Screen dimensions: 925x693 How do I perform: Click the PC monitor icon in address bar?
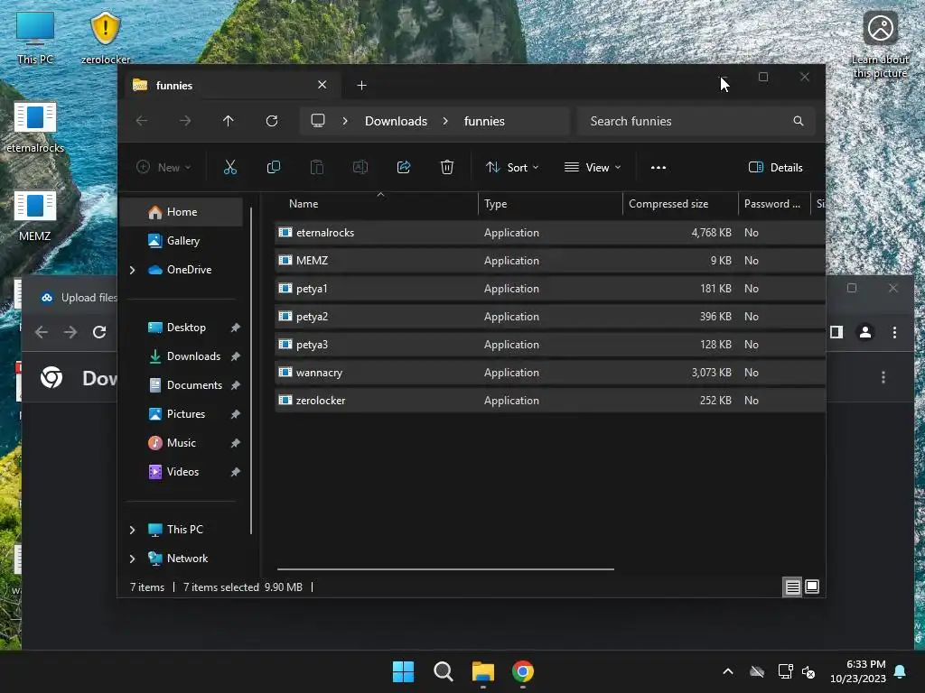(x=318, y=121)
